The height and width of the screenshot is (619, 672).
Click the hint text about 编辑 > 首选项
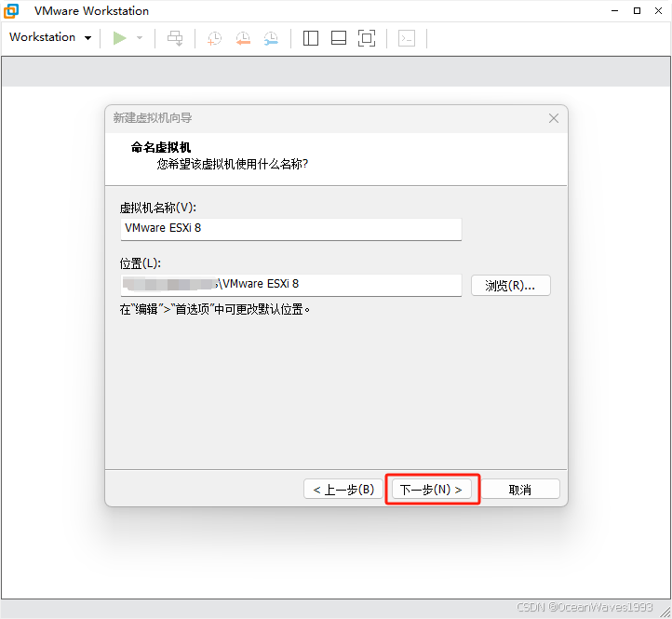point(215,309)
